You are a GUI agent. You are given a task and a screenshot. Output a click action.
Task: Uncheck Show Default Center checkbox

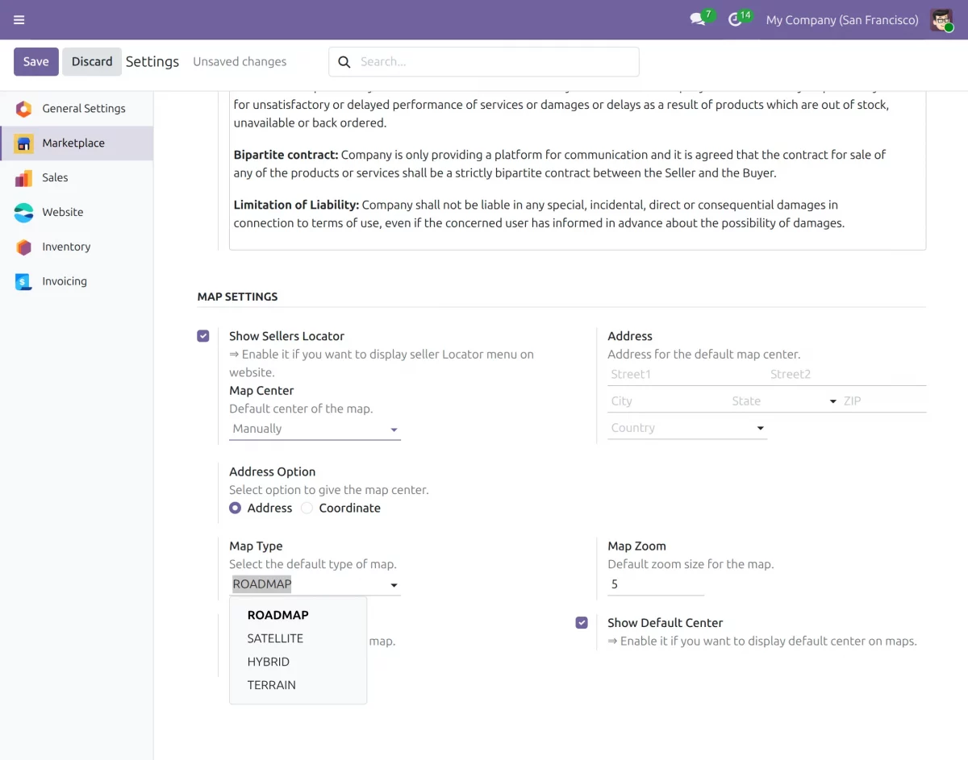[x=582, y=623]
